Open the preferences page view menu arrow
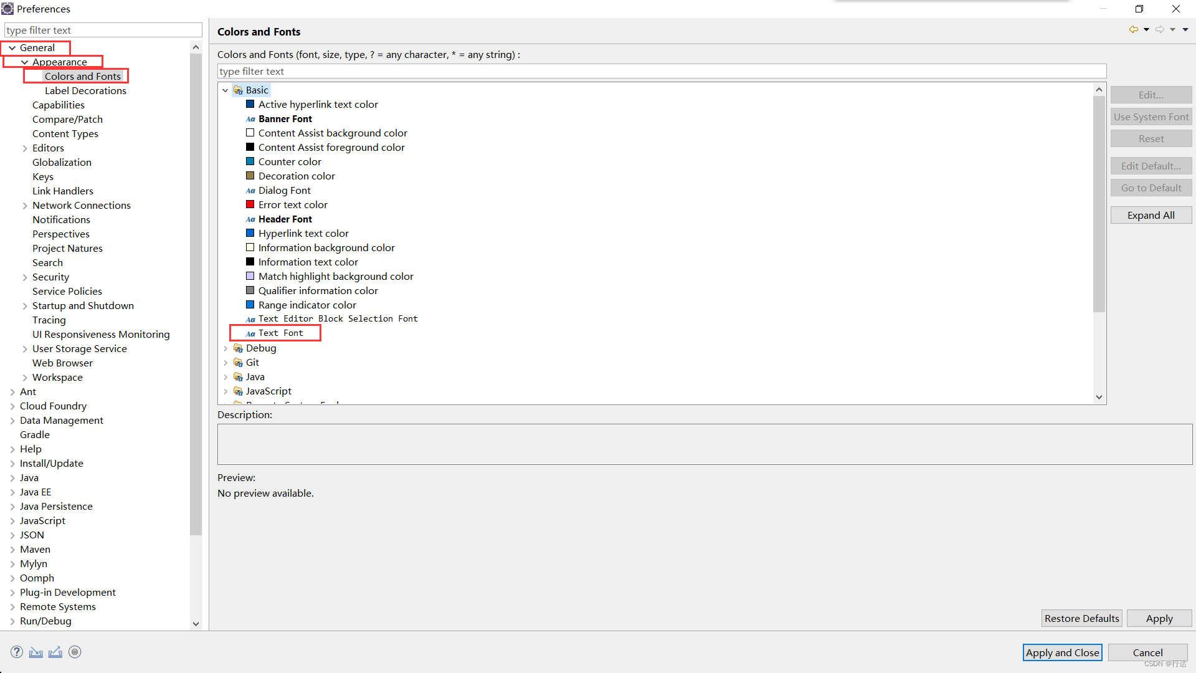 pos(1185,29)
